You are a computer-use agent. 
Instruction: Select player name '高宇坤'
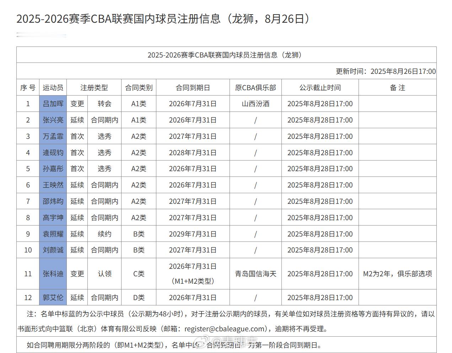point(53,218)
